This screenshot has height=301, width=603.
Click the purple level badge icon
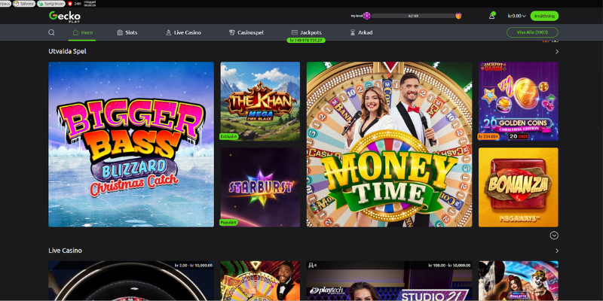367,16
